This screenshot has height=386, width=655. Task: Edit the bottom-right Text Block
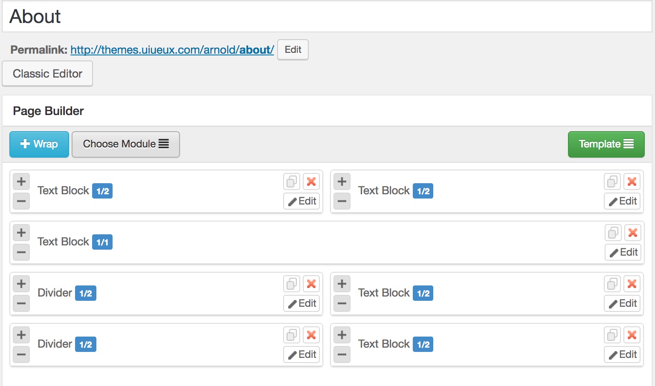click(x=623, y=354)
